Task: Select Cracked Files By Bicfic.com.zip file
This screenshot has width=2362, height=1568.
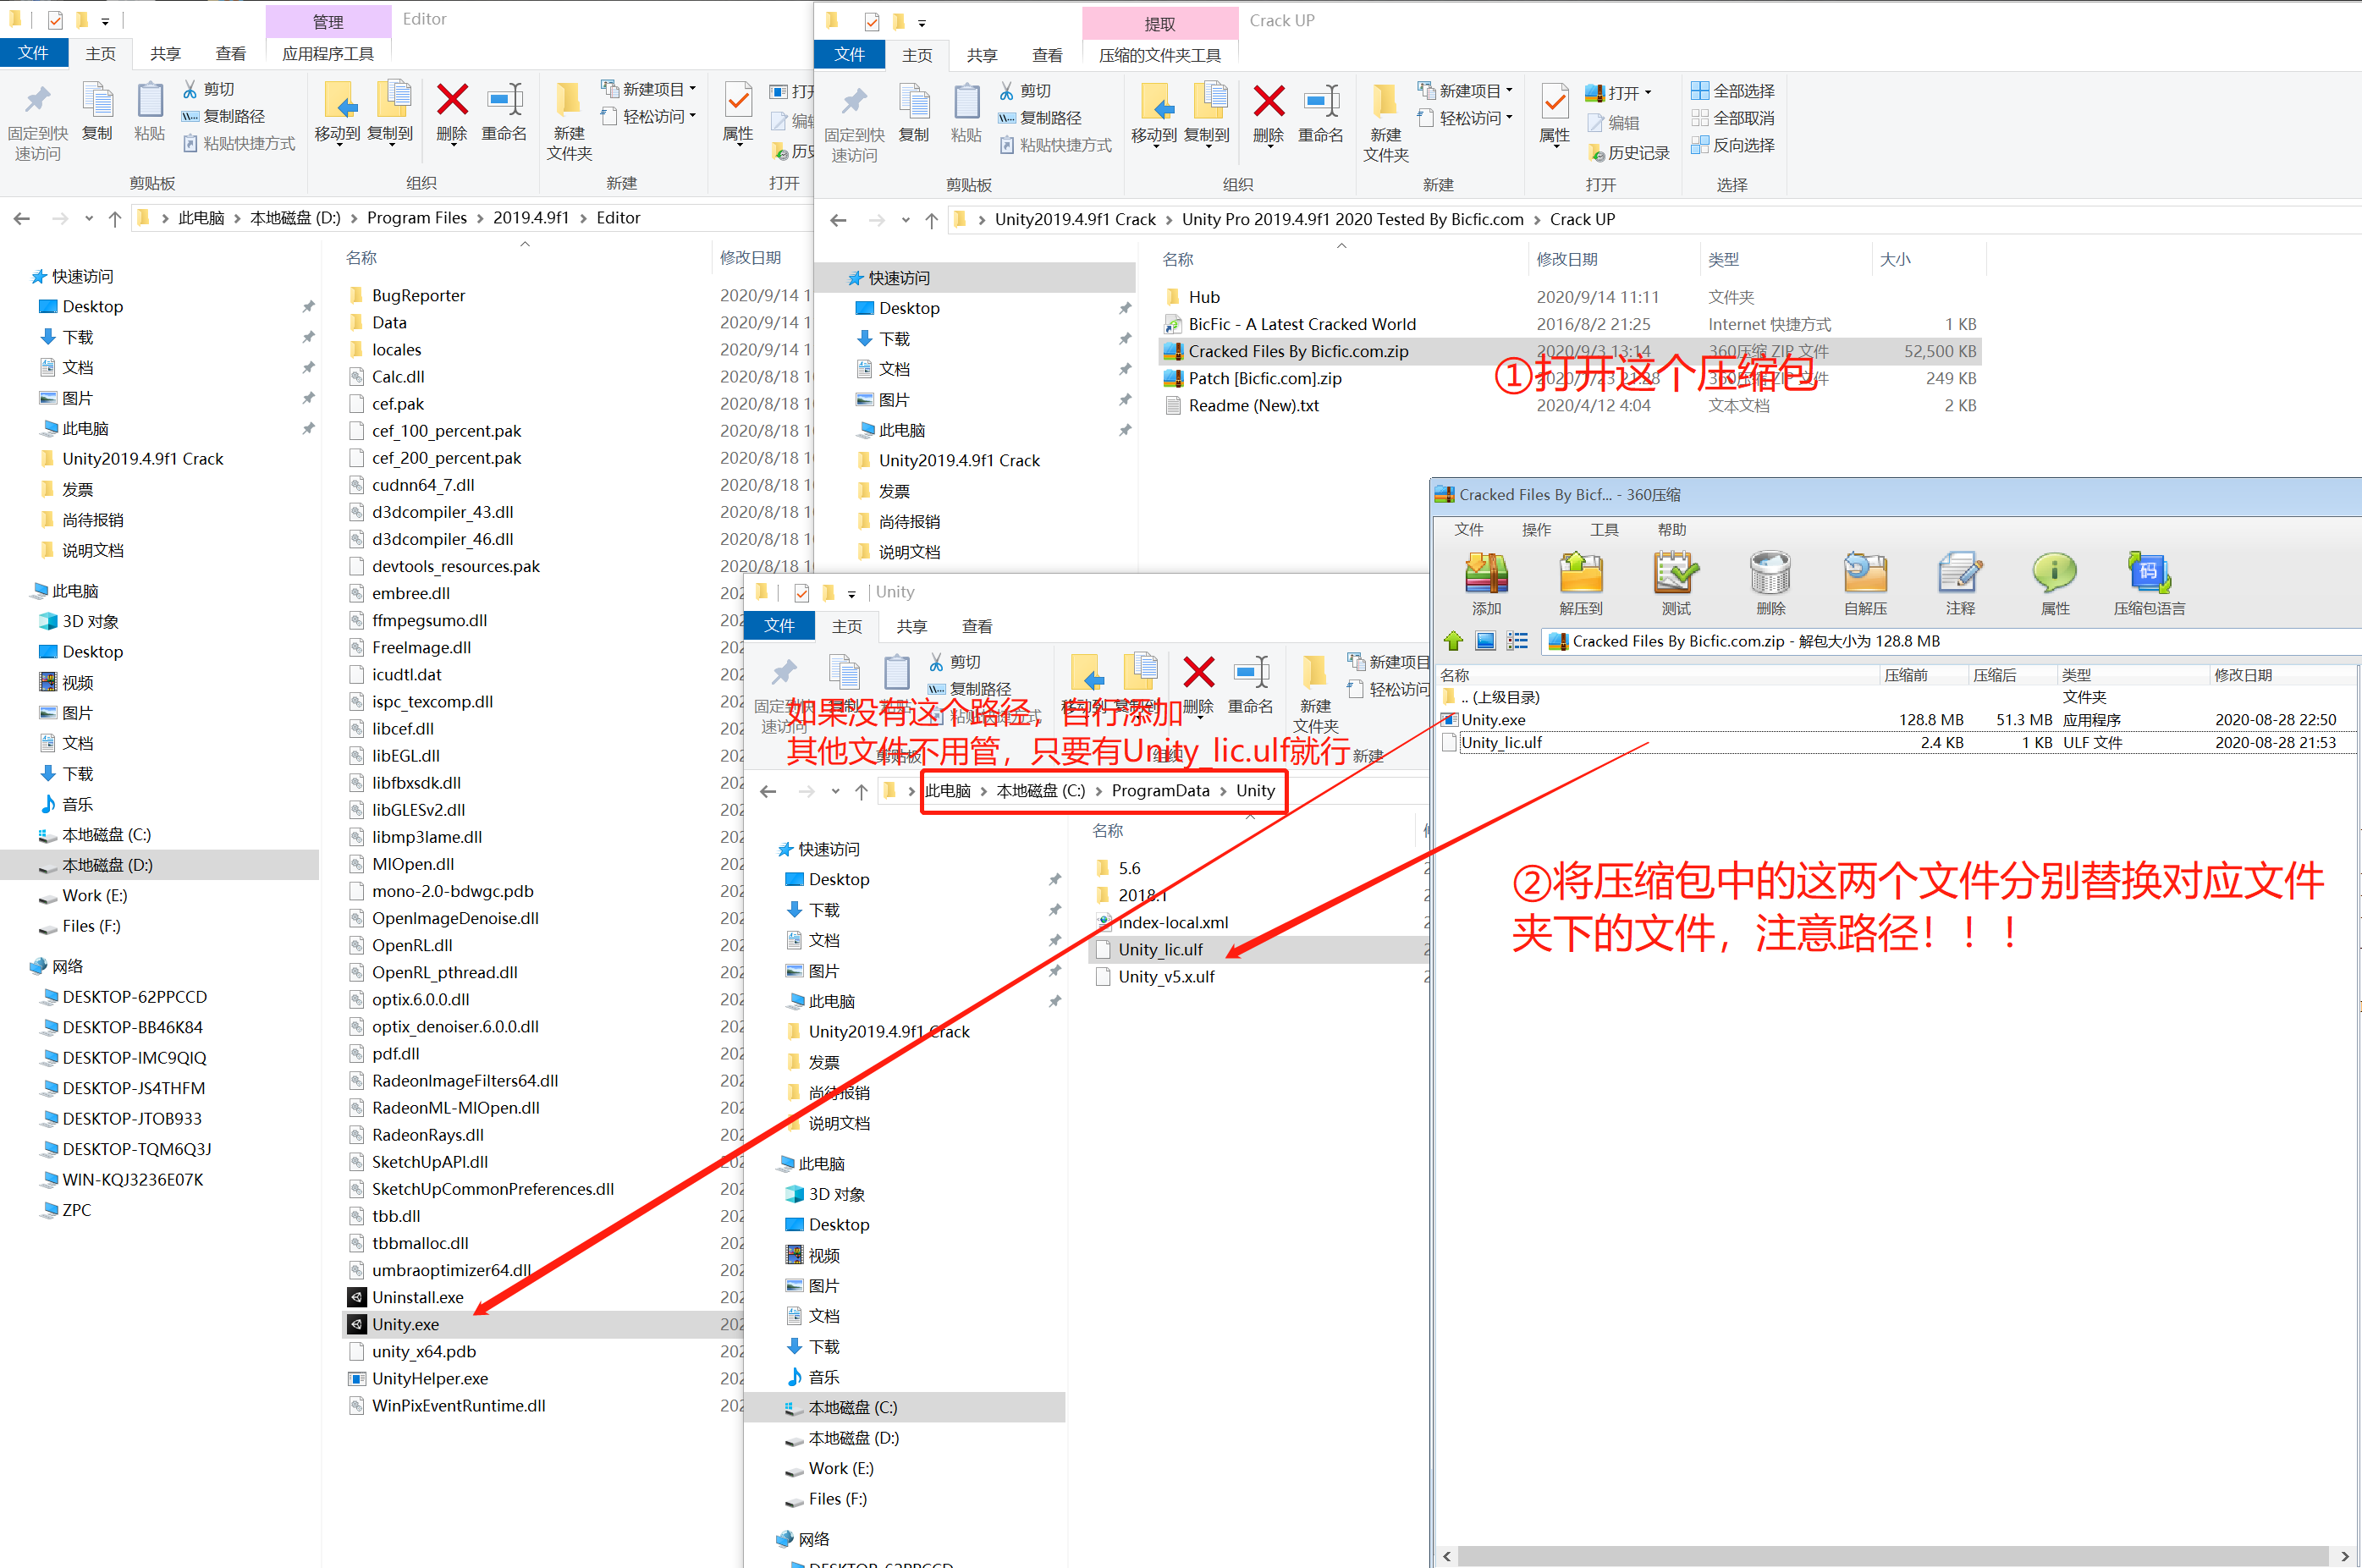Action: click(x=1568, y=352)
